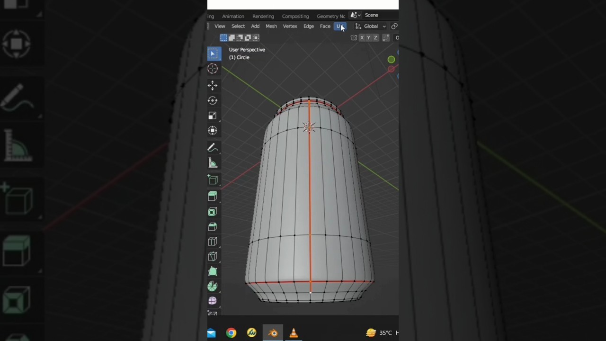606x341 pixels.
Task: Pick the Annotate pencil tool
Action: click(213, 148)
